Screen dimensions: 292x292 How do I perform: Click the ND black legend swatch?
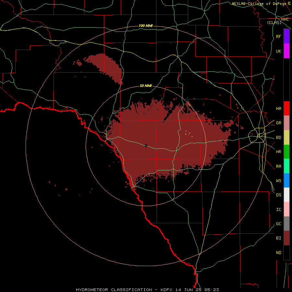pos(286,252)
